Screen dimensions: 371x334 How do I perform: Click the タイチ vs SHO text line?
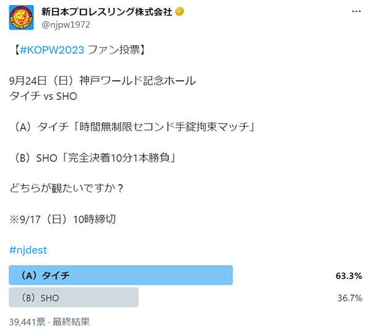(43, 96)
